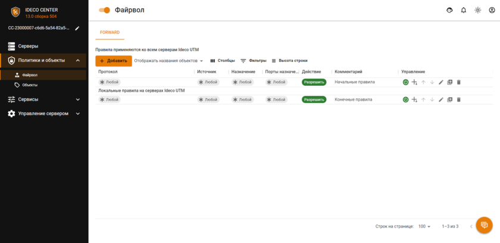The image size is (500, 243).
Task: Open the orange chat widget button
Action: point(484,225)
